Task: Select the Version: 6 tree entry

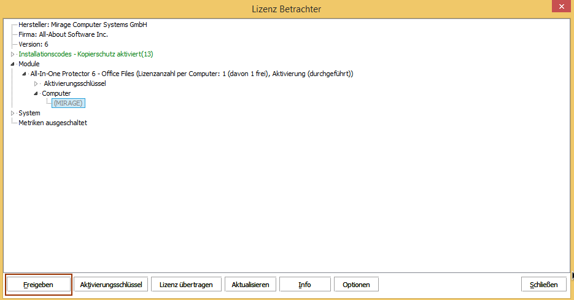Action: (x=33, y=45)
